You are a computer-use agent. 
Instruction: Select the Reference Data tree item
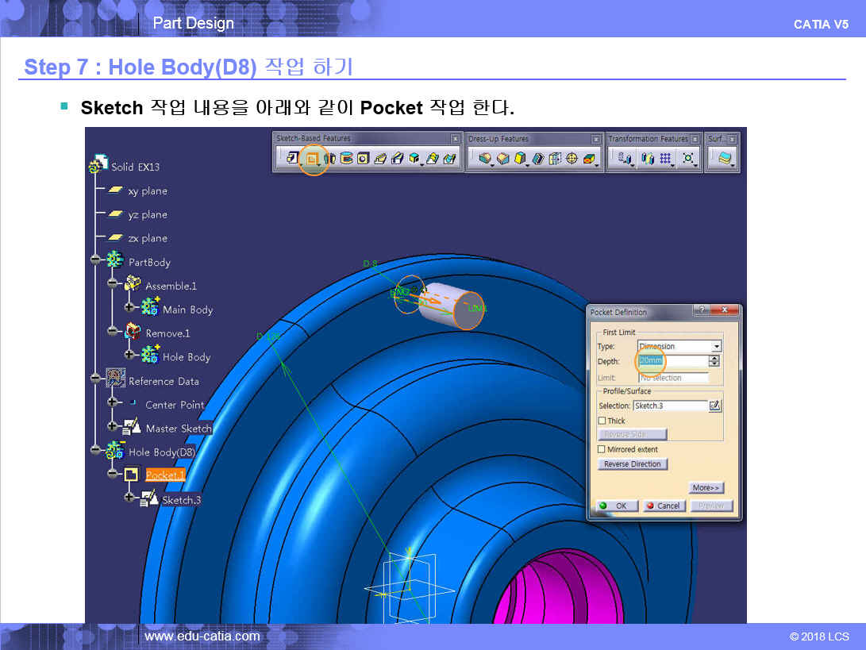point(164,381)
